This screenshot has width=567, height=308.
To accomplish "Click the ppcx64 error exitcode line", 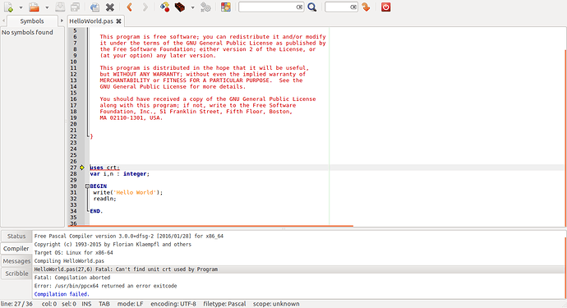I will 105,286.
